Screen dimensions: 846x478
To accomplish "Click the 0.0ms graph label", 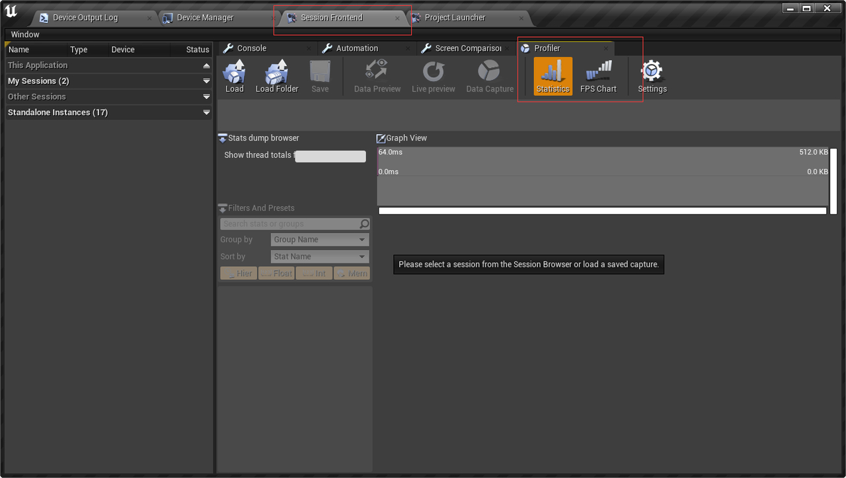I will pyautogui.click(x=389, y=172).
